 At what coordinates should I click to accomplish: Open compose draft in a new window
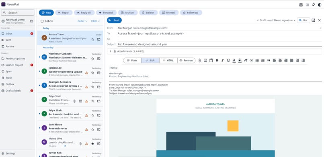click(x=313, y=20)
